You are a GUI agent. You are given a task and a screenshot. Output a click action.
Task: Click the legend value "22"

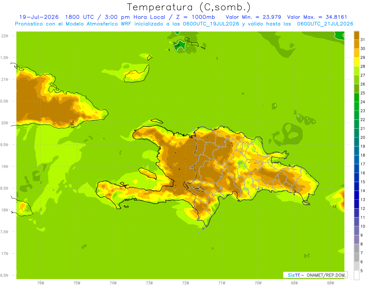tap(363, 120)
